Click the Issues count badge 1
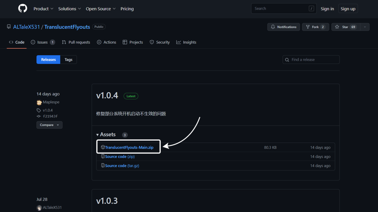The image size is (378, 212). coord(52,42)
